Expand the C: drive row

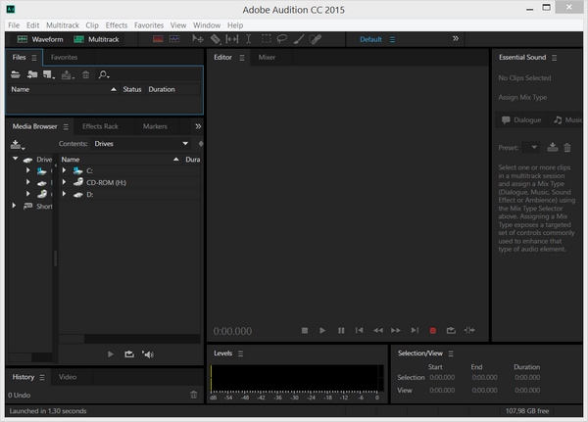(64, 170)
